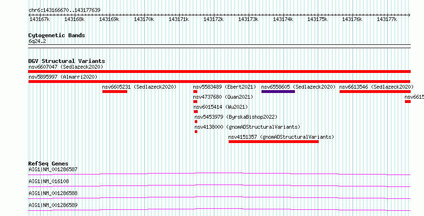Click the small red bar under nsv5583489
This screenshot has width=424, height=216.
pos(195,92)
